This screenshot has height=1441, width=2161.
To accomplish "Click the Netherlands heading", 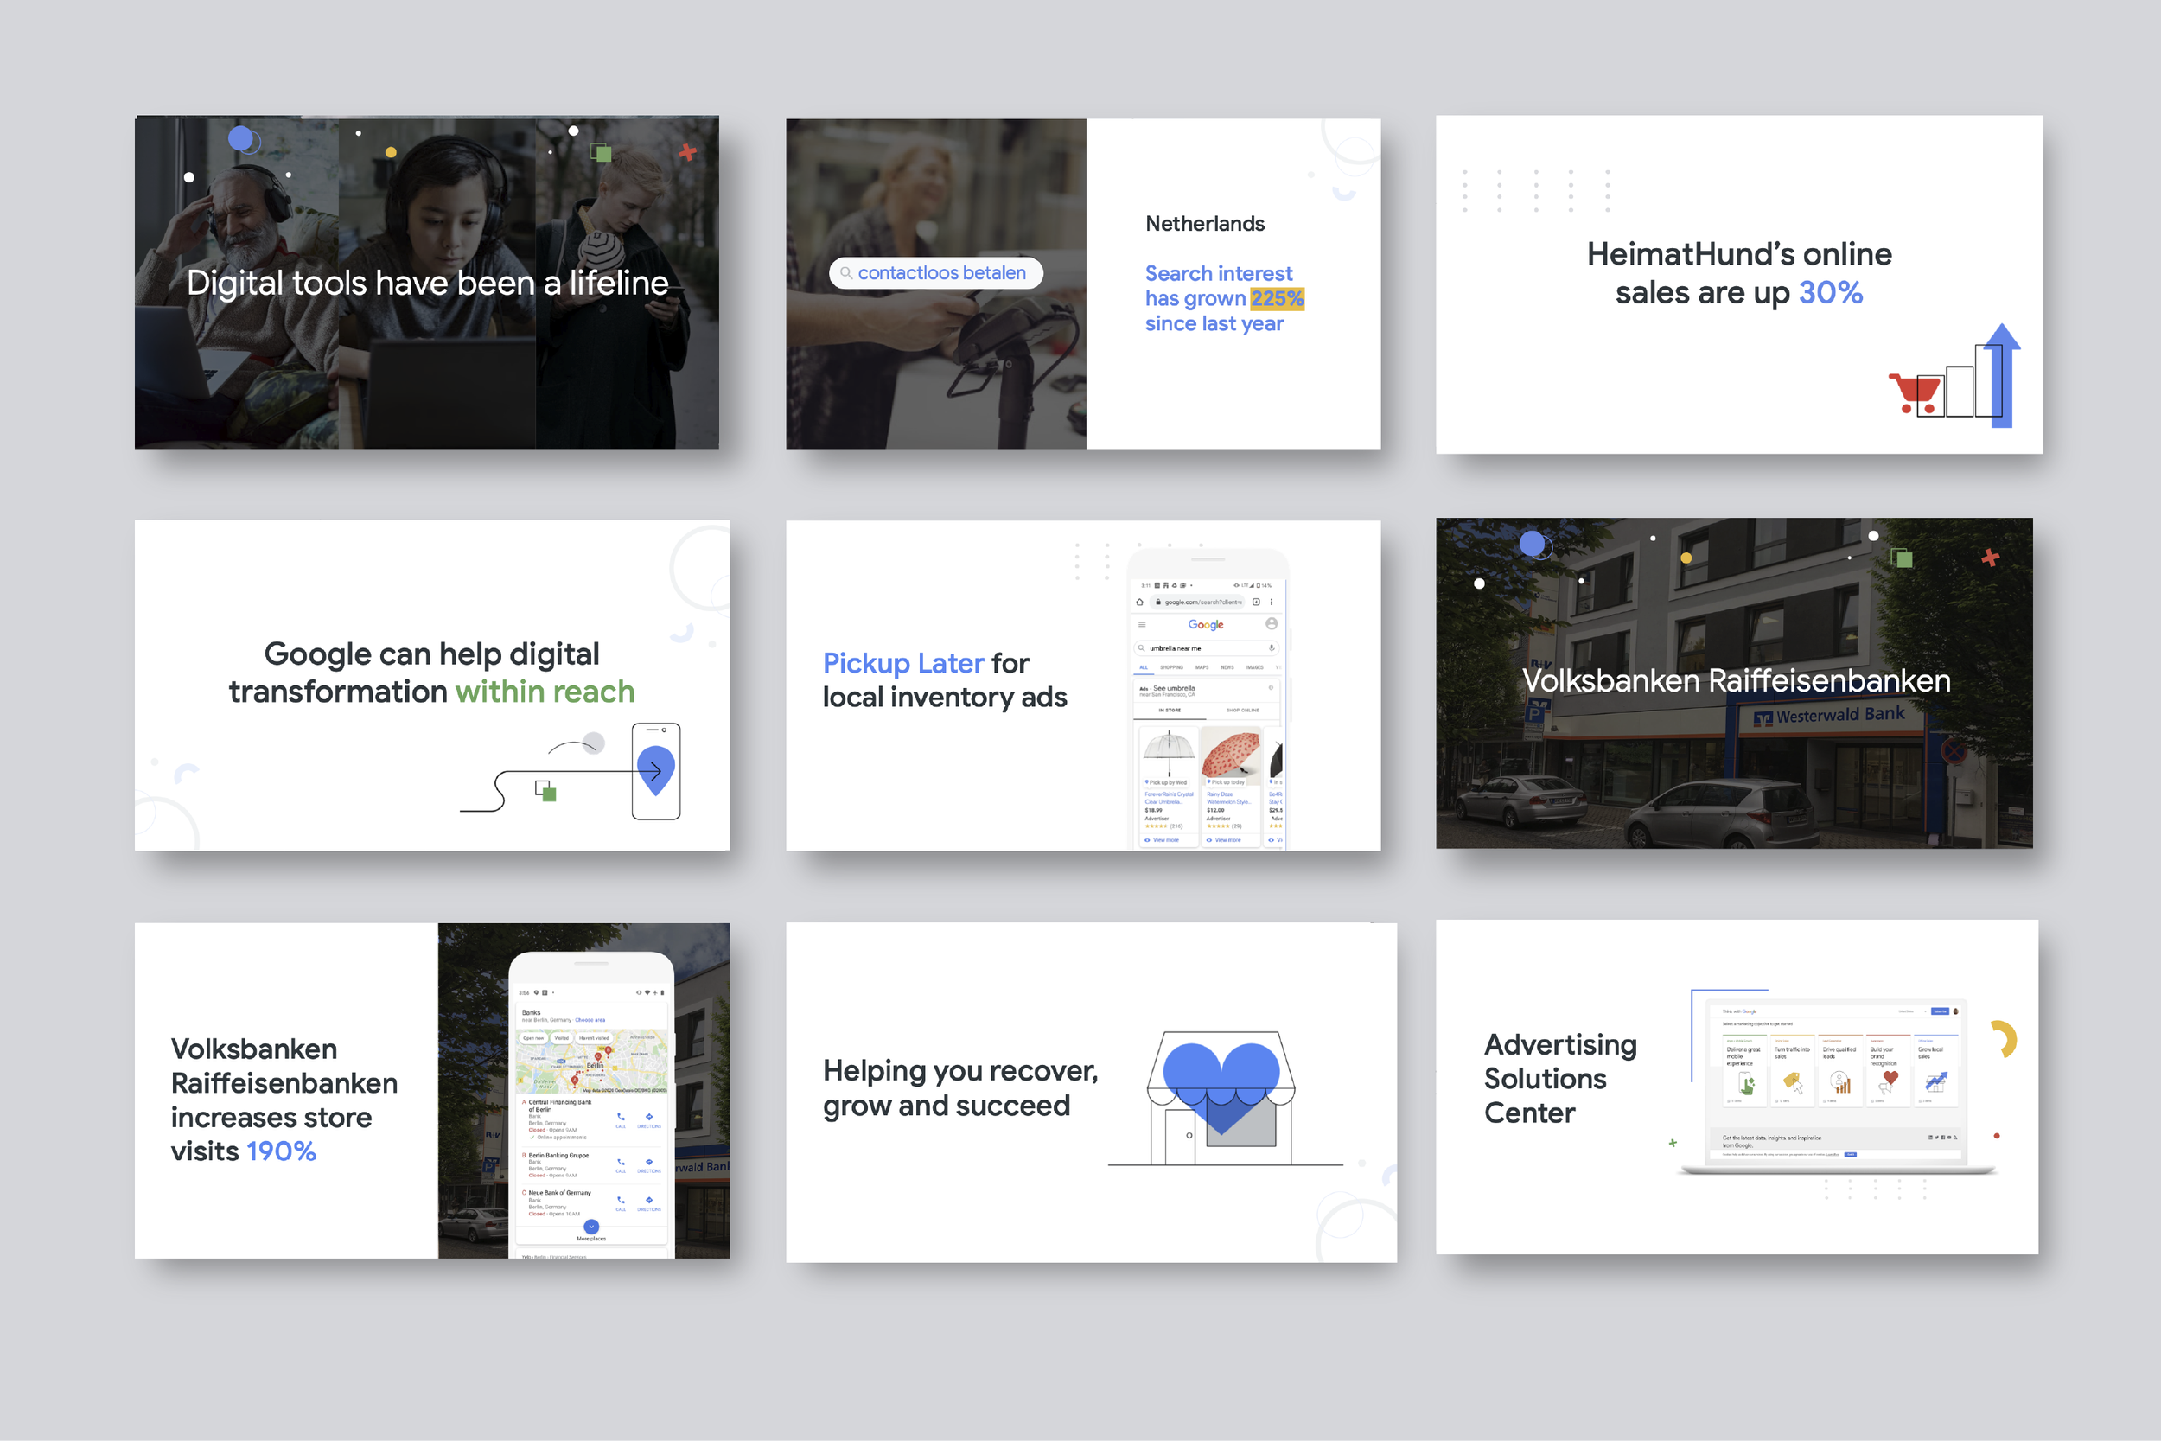I will 1206,223.
